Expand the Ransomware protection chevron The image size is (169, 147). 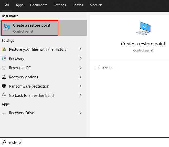[x=80, y=86]
